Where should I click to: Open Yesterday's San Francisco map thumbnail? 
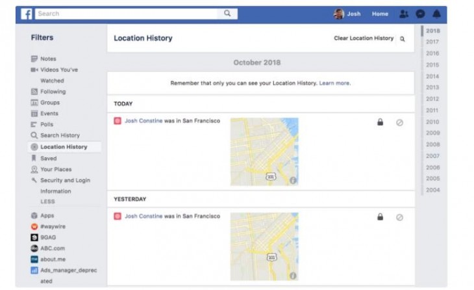264,246
